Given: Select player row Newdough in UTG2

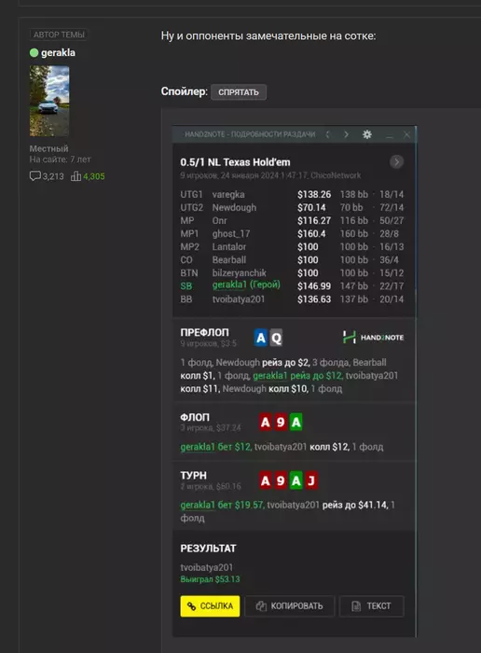Looking at the screenshot, I should click(292, 207).
